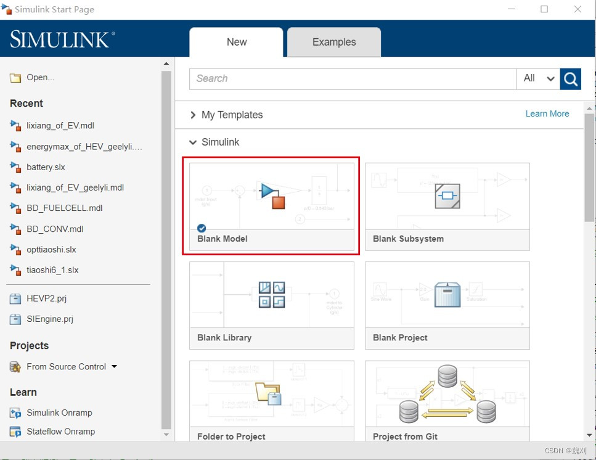Open Simulink Onramp tutorial link
The image size is (596, 460).
(59, 413)
